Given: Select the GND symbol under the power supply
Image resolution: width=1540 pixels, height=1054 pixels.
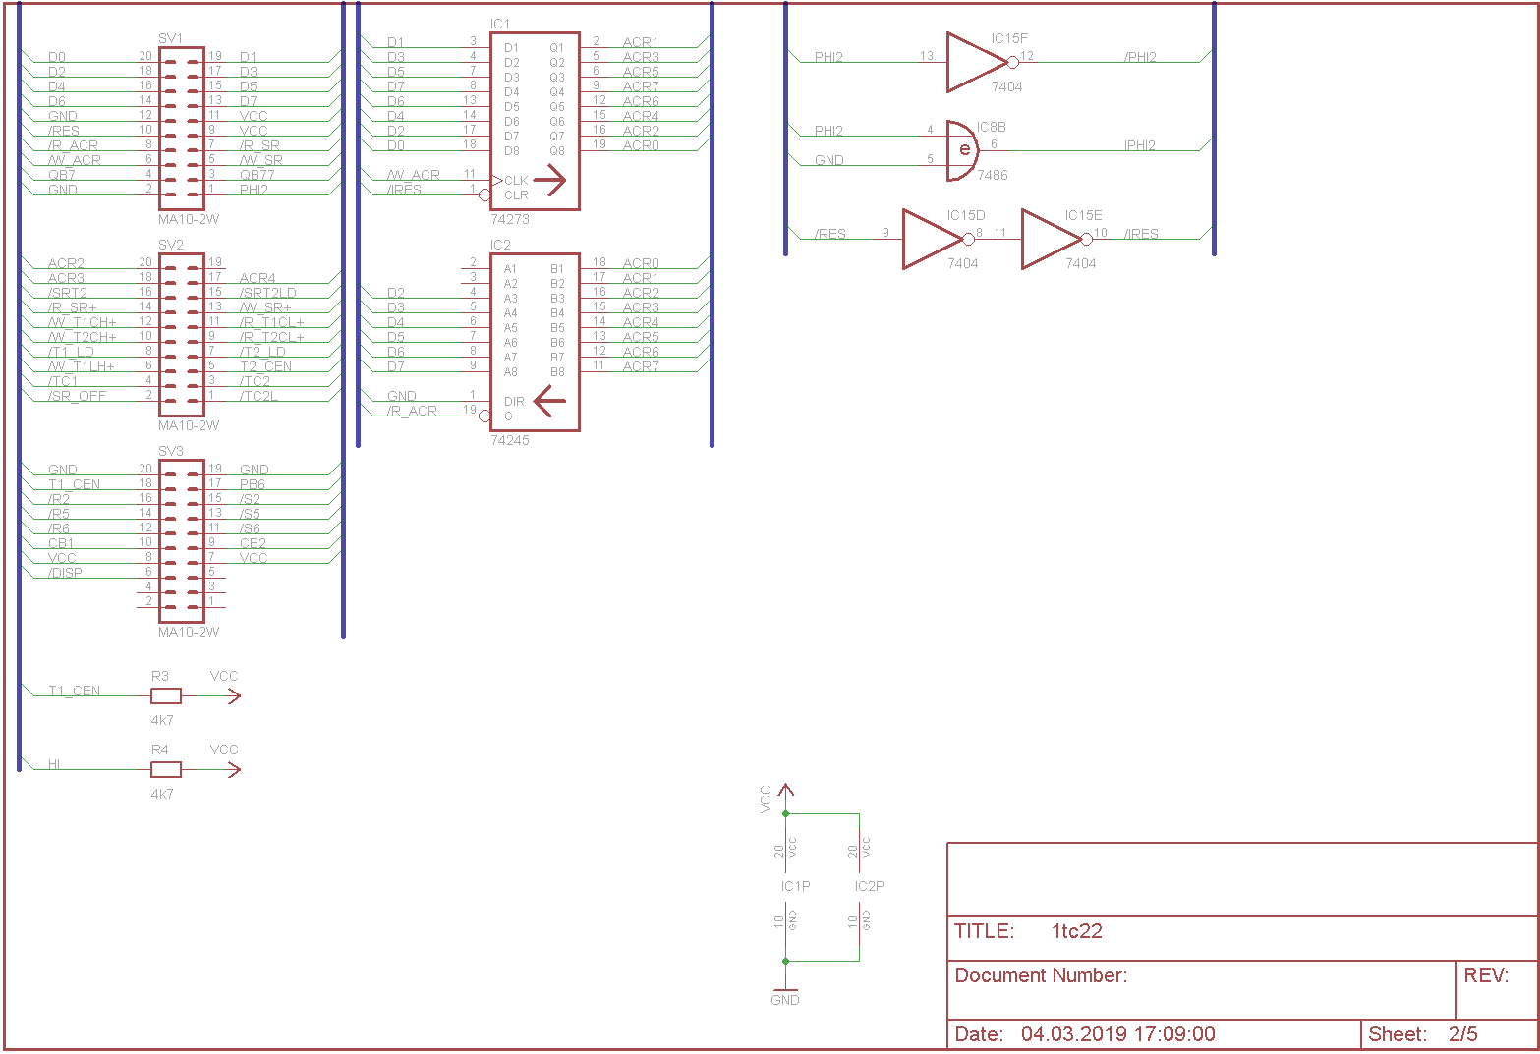Looking at the screenshot, I should pos(785,994).
